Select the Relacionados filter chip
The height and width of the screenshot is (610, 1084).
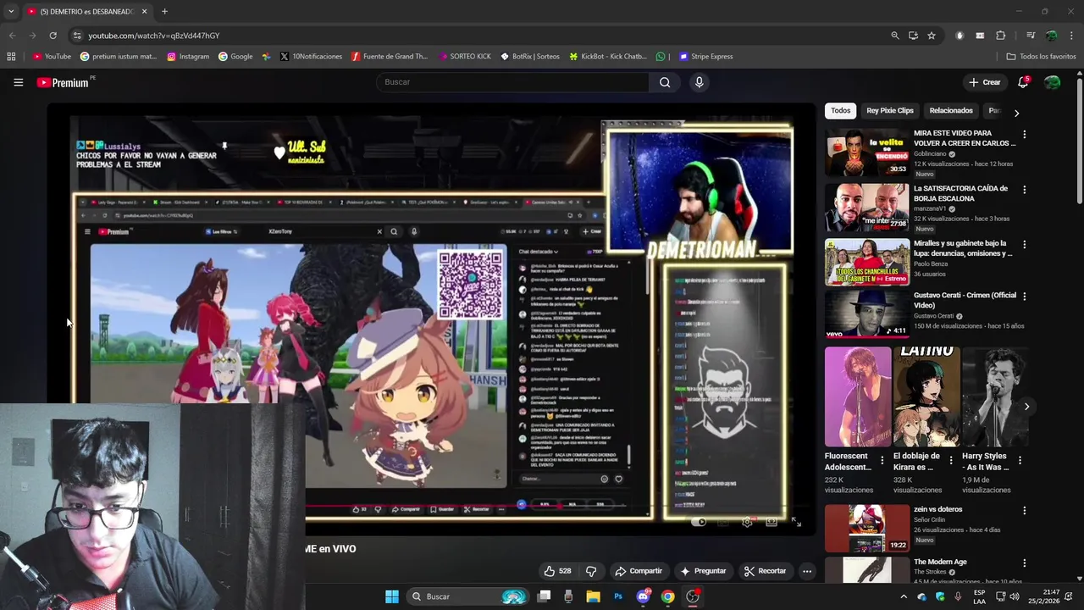(x=951, y=111)
